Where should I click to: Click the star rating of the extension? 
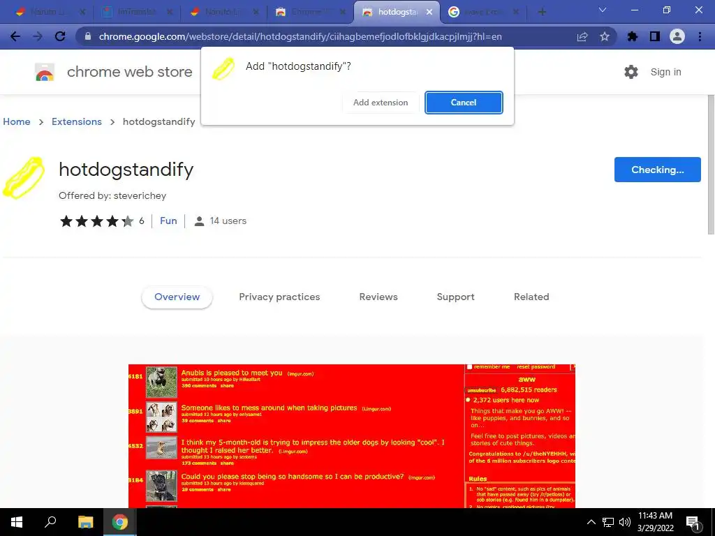tap(96, 221)
